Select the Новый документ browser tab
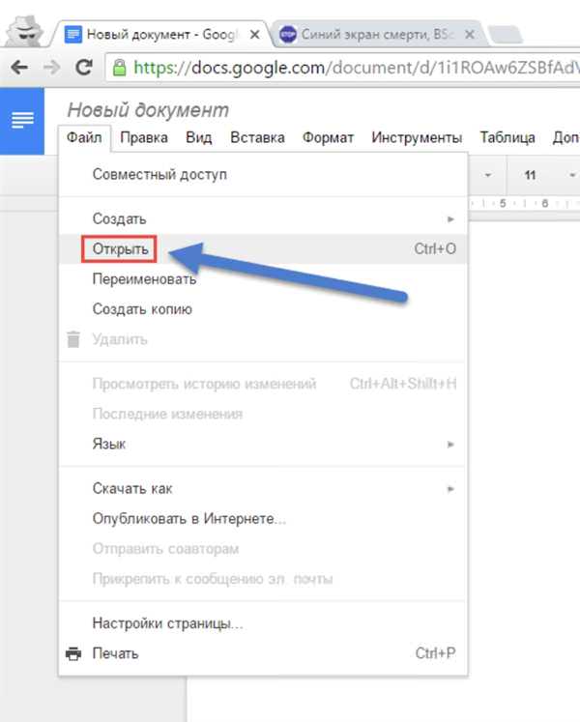The width and height of the screenshot is (580, 722). click(x=161, y=34)
